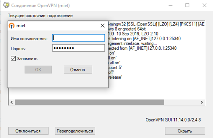Screen dimensions: 213x138
Task: Maximize the OpenVPN connection window
Action: point(187,5)
